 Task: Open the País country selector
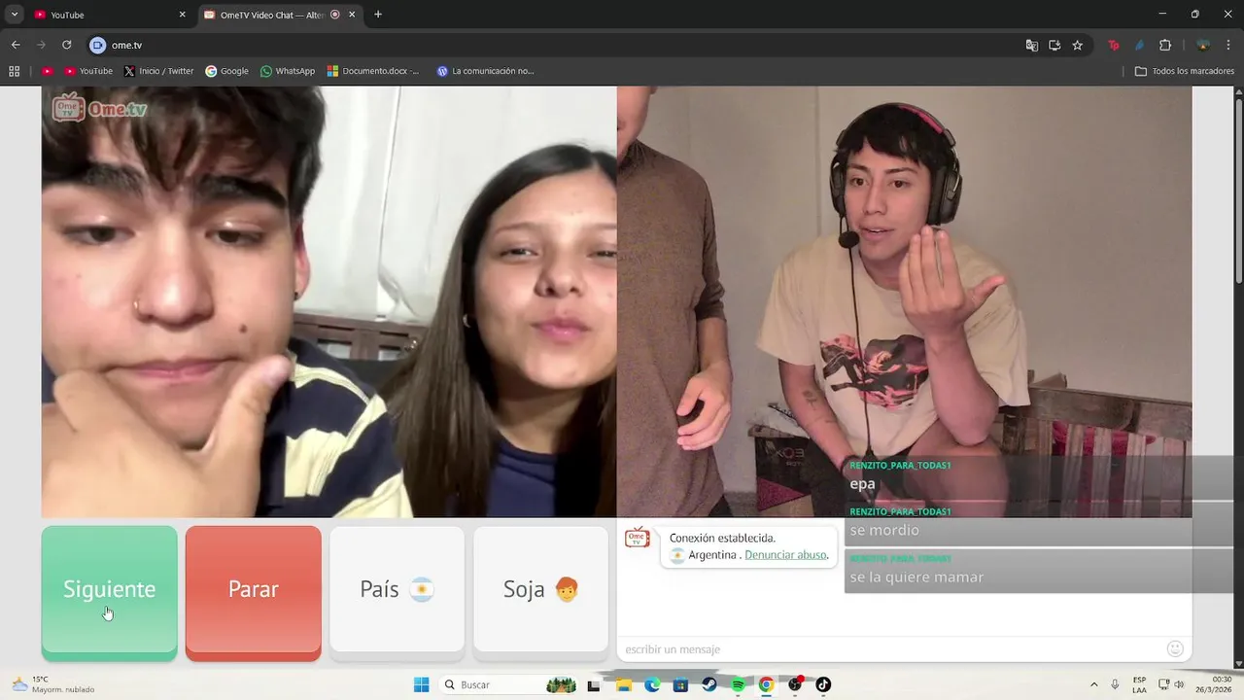pos(397,589)
